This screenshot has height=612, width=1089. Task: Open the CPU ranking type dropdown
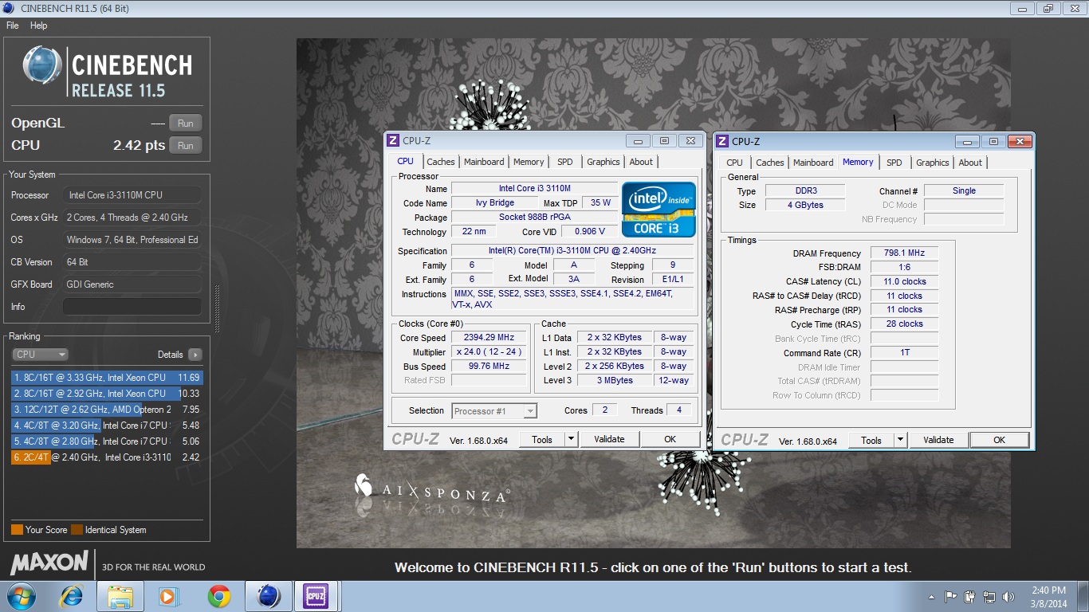click(40, 355)
